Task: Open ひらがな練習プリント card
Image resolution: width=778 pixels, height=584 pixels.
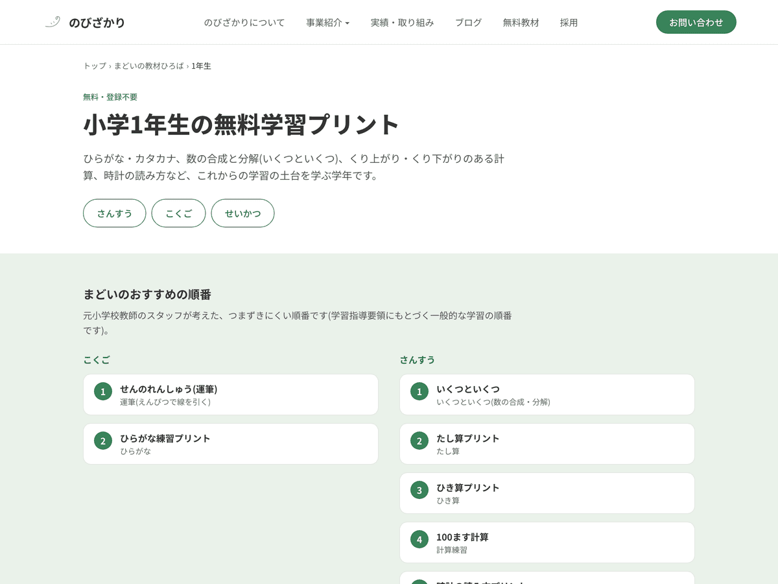Action: (231, 444)
